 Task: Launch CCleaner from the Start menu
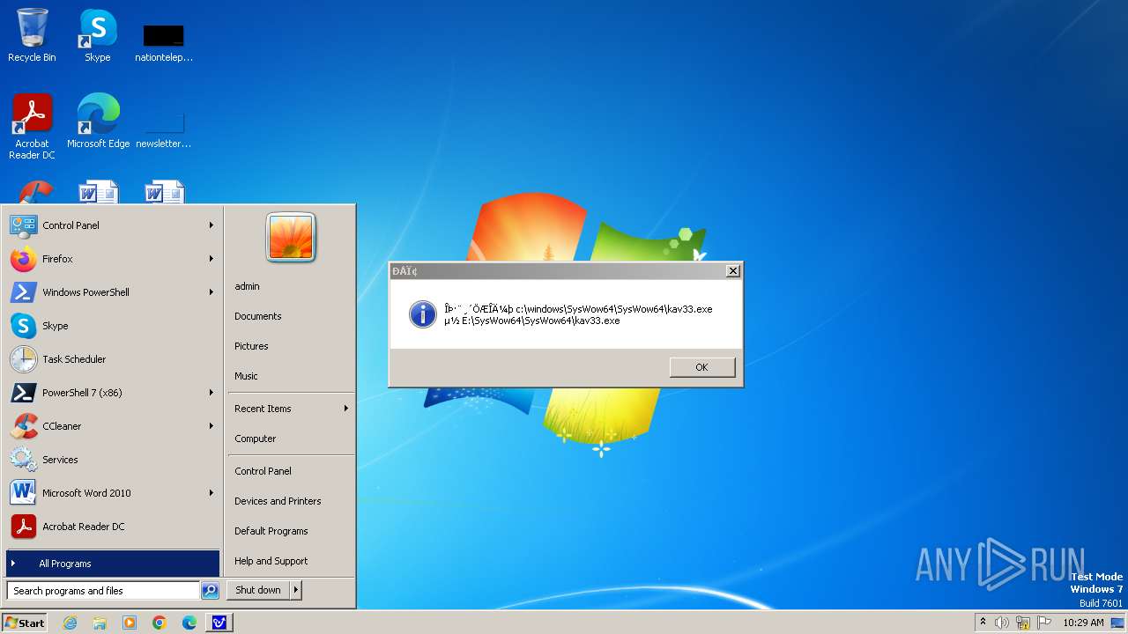pos(113,426)
